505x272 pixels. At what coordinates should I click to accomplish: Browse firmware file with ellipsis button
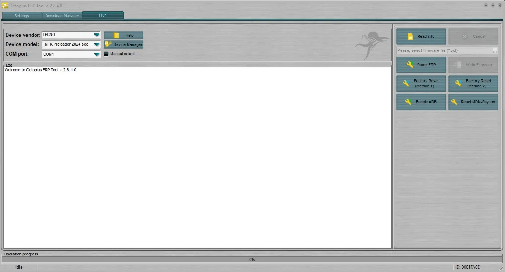point(495,51)
